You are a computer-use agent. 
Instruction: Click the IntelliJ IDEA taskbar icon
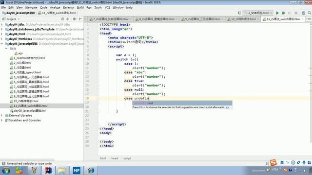pos(48,171)
